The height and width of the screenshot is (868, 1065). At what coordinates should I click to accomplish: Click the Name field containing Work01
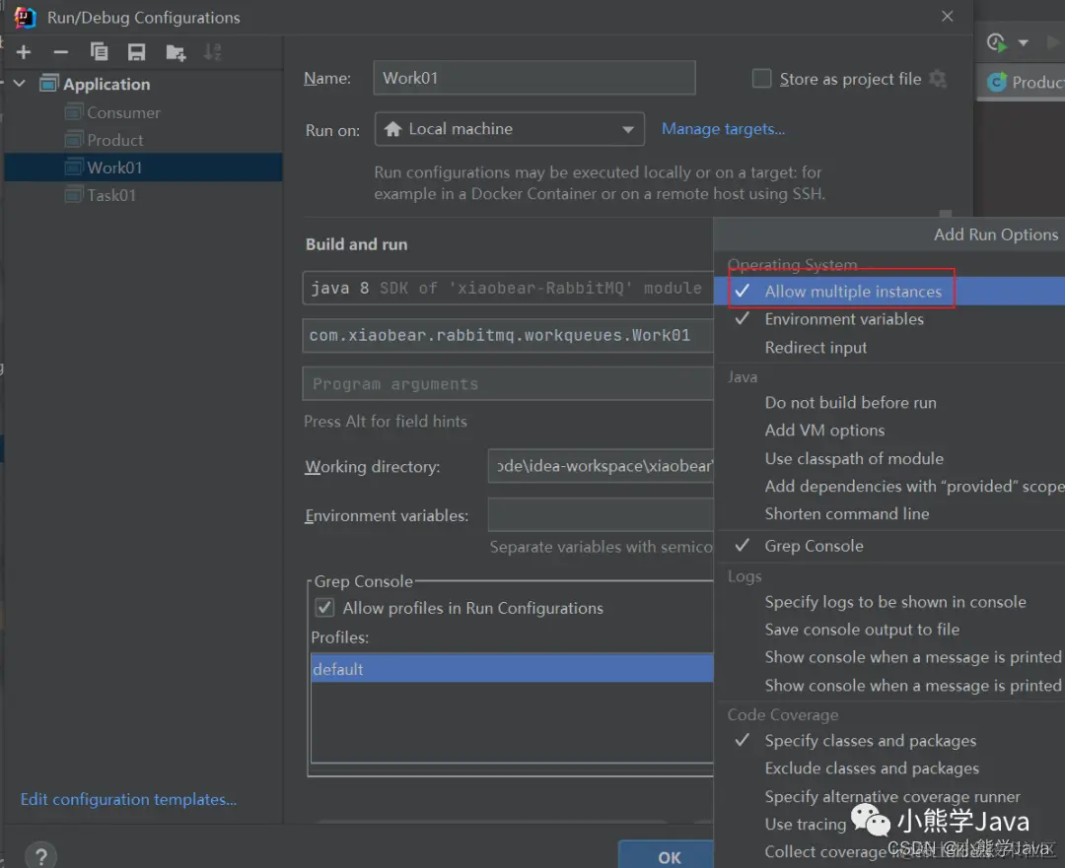(533, 78)
